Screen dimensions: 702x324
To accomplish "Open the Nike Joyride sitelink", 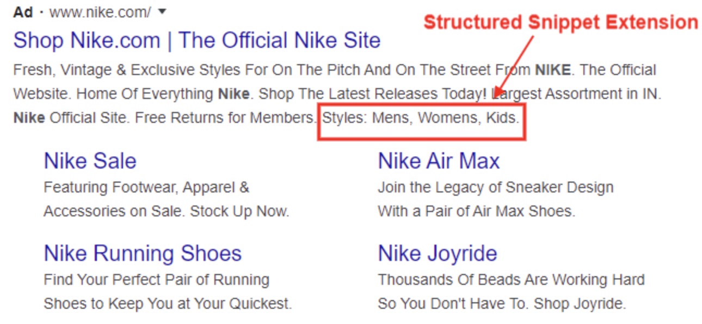I will (438, 254).
